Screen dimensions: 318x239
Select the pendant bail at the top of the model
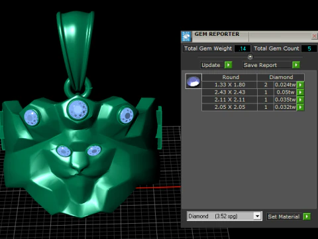pos(76,51)
